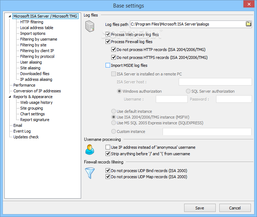Go to Performance settings
257x217 pixels.
(x=24, y=85)
